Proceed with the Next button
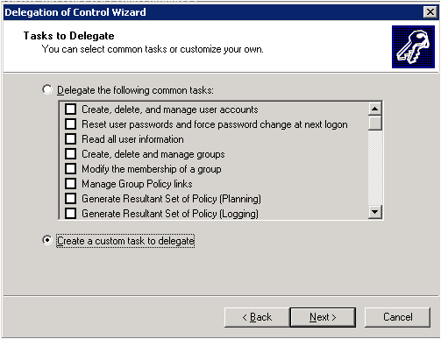The width and height of the screenshot is (441, 339). pyautogui.click(x=323, y=317)
